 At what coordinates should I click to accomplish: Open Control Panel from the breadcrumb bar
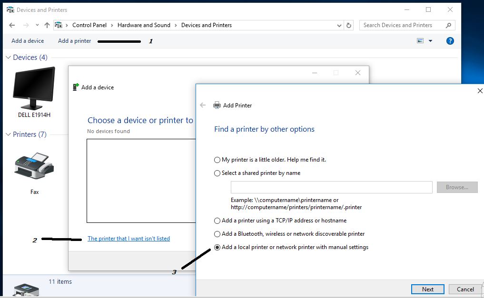tap(90, 25)
